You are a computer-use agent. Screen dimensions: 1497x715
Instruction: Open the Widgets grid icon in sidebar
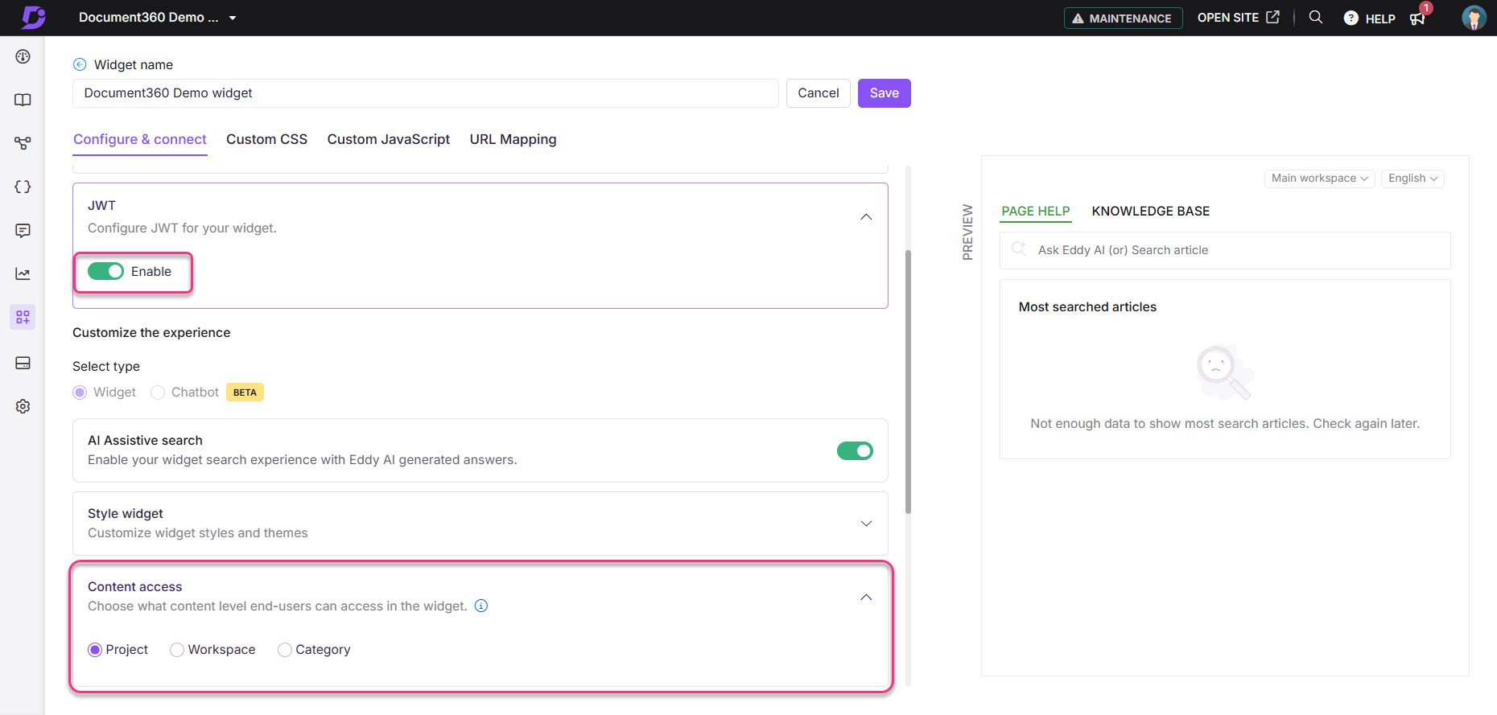[x=23, y=317]
